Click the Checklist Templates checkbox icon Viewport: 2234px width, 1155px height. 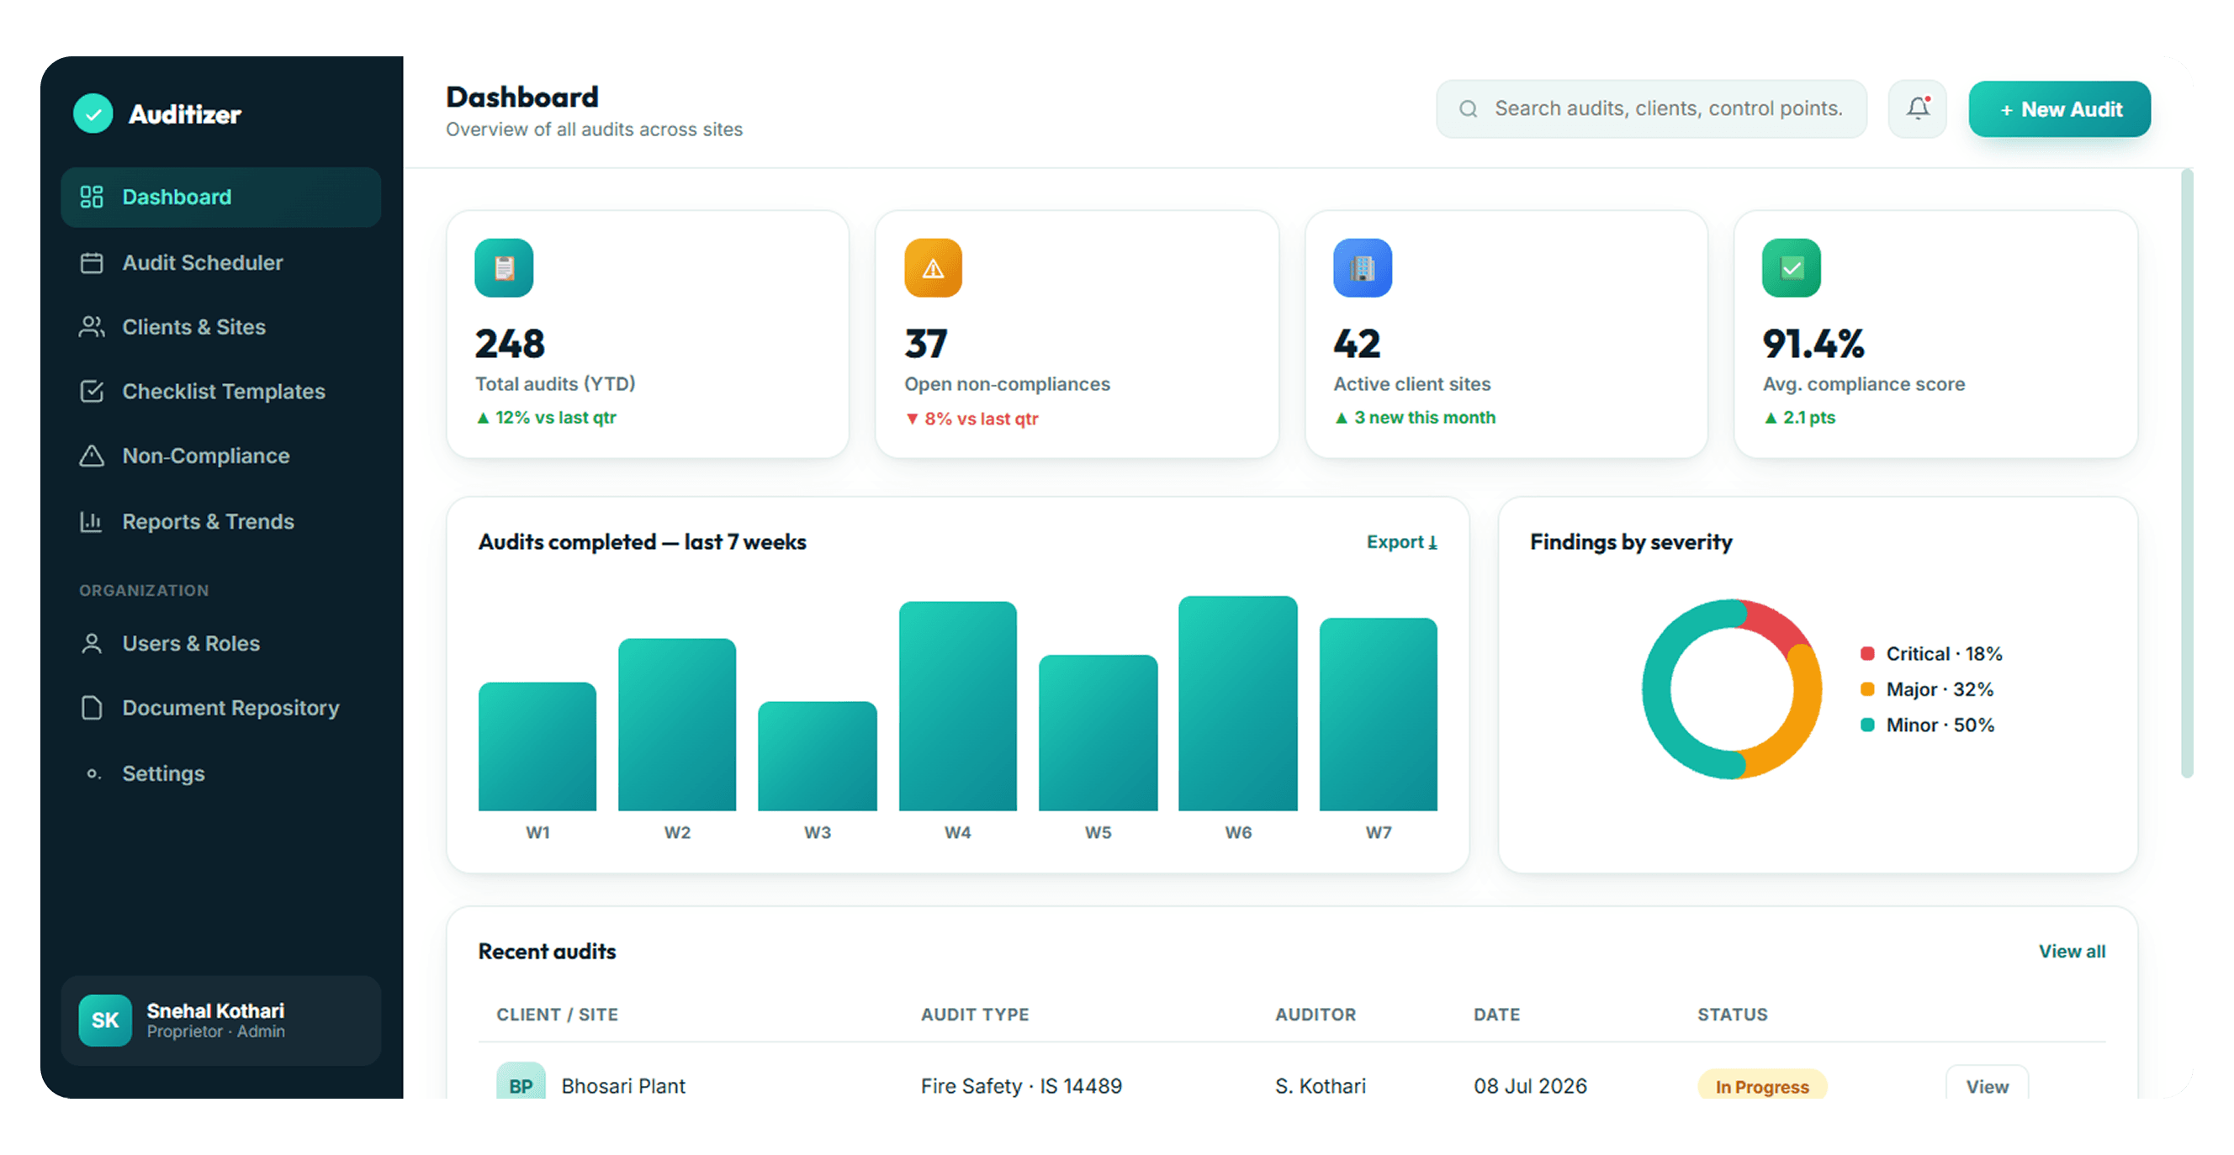(x=92, y=392)
